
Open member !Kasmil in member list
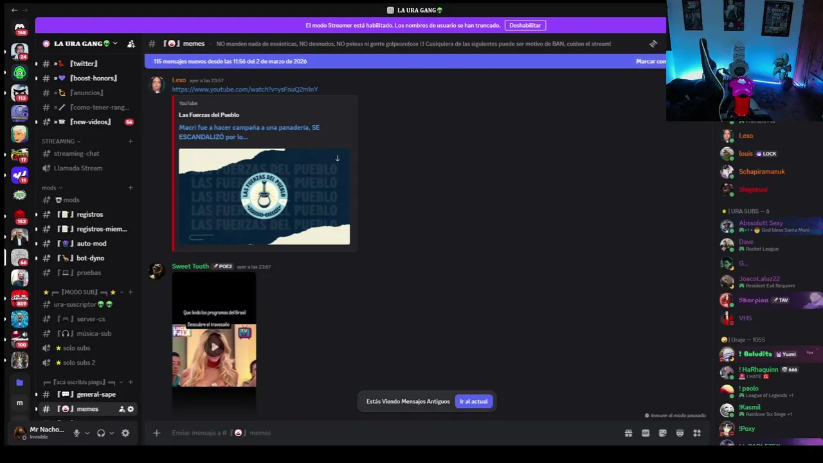pyautogui.click(x=768, y=410)
